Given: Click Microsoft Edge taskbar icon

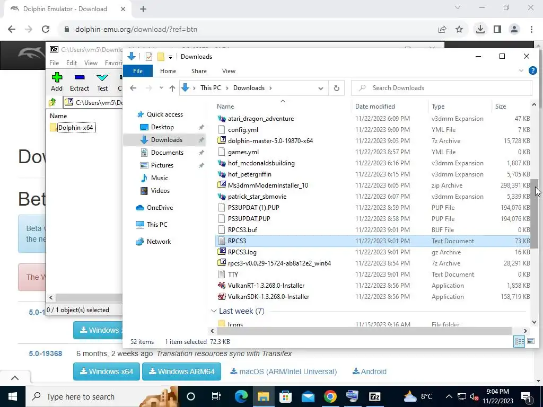Looking at the screenshot, I should (x=241, y=396).
